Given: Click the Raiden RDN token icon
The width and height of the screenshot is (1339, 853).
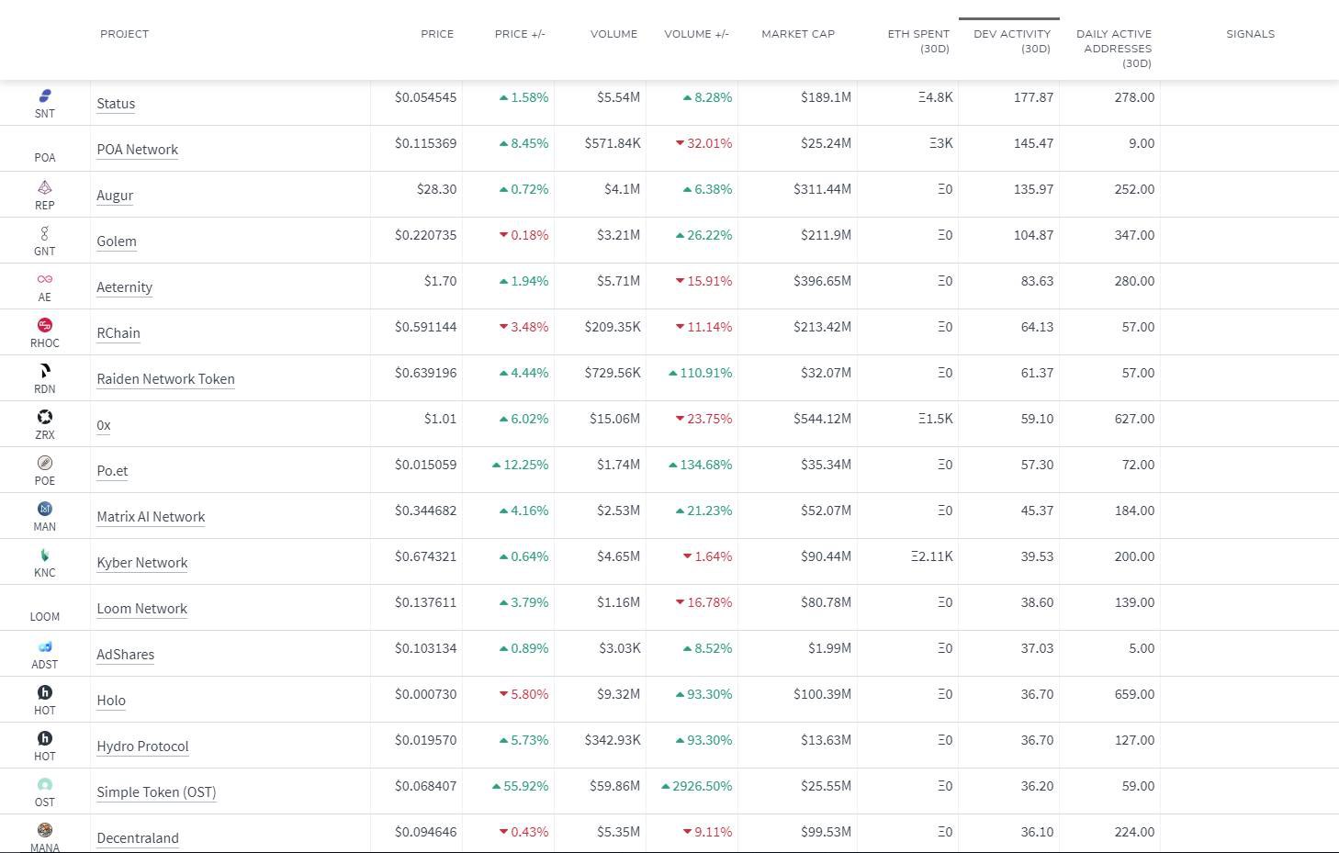Looking at the screenshot, I should click(45, 371).
